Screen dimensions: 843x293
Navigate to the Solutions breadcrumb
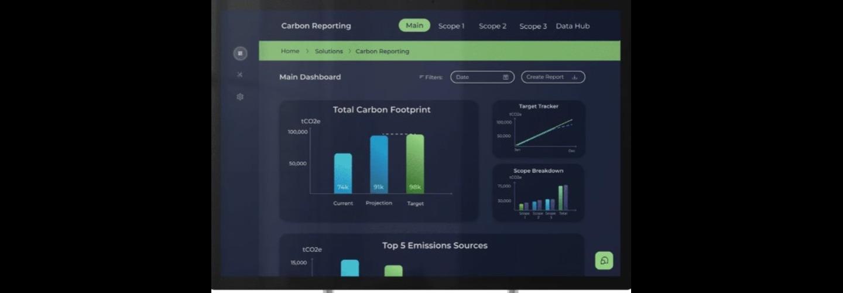click(328, 52)
